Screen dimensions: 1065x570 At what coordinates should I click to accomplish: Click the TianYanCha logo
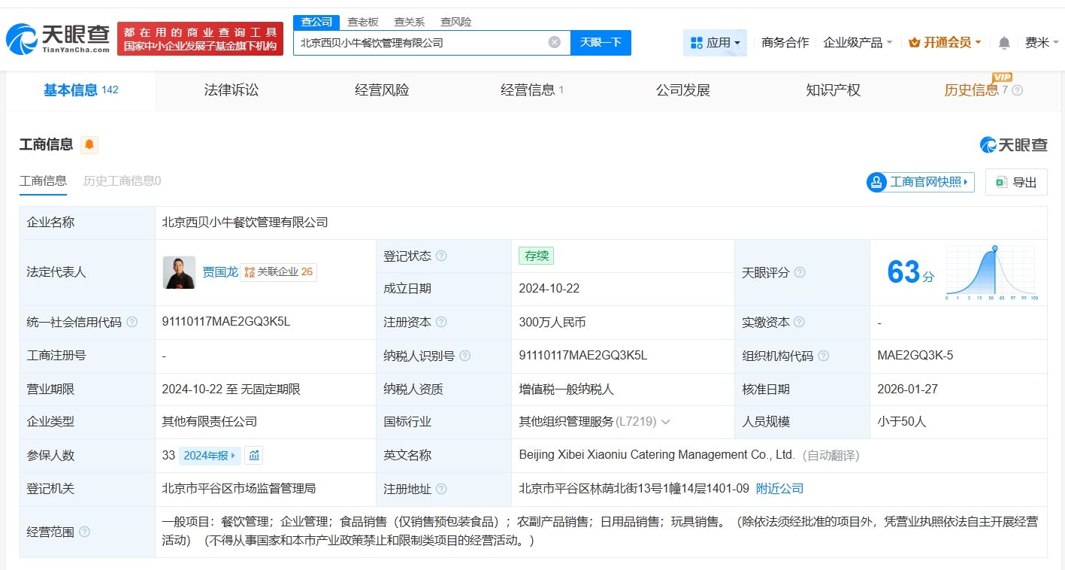[x=58, y=38]
